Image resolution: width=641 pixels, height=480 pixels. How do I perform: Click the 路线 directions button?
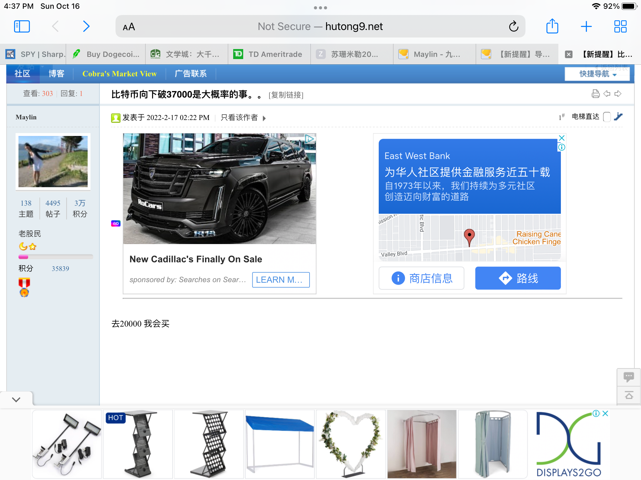click(518, 278)
